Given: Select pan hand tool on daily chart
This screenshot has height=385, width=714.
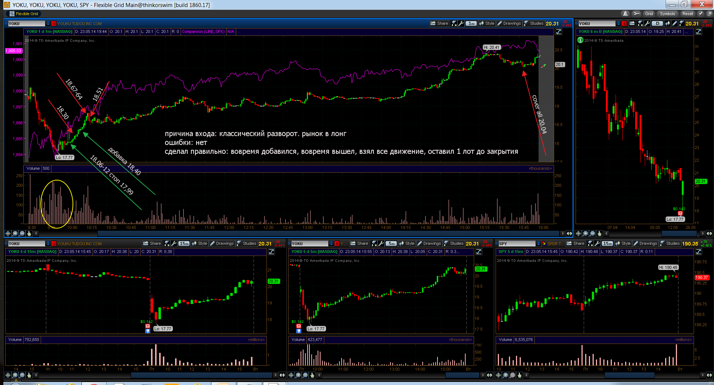Looking at the screenshot, I should pyautogui.click(x=599, y=233).
